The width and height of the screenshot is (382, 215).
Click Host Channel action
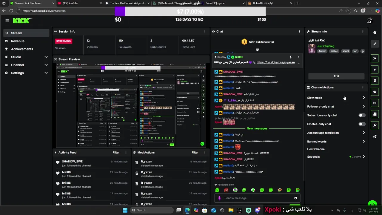(316, 149)
